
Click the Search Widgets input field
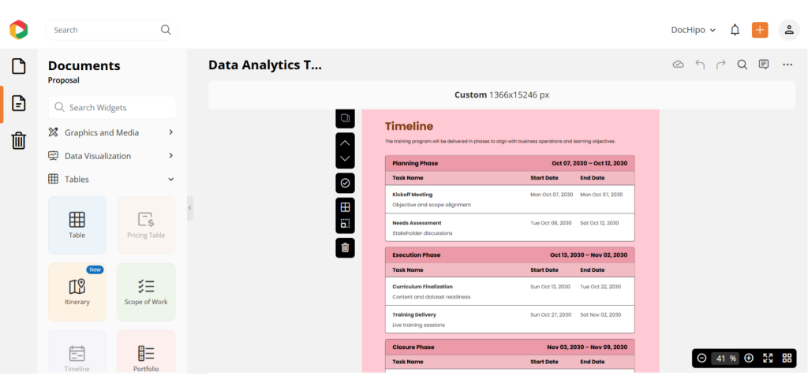click(x=111, y=107)
